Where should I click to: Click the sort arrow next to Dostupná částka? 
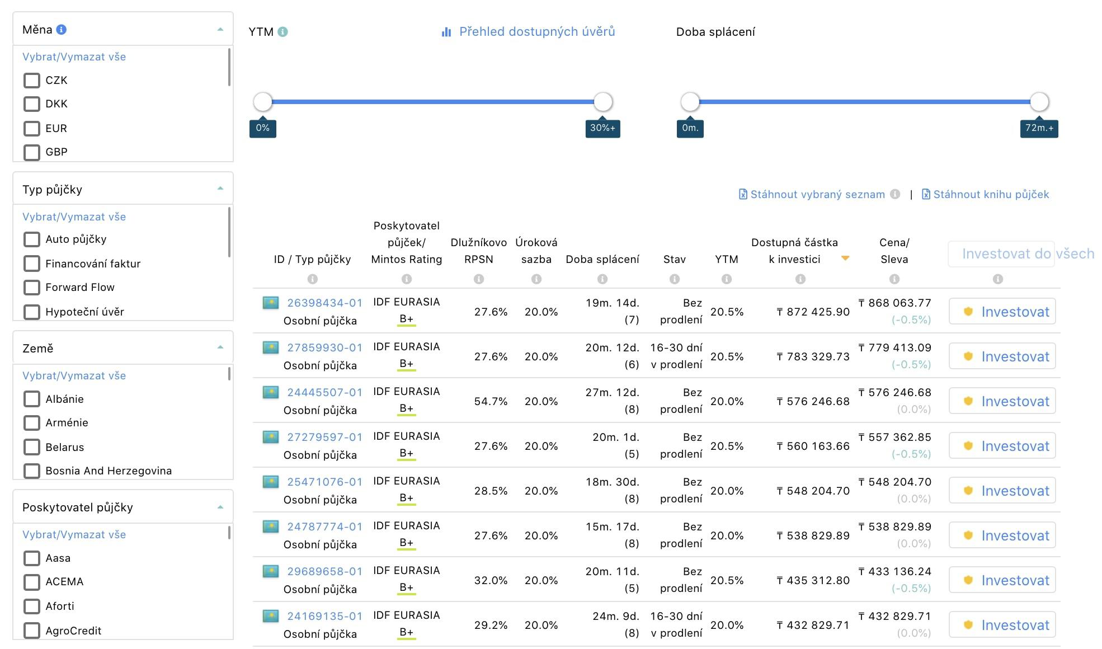(x=845, y=258)
